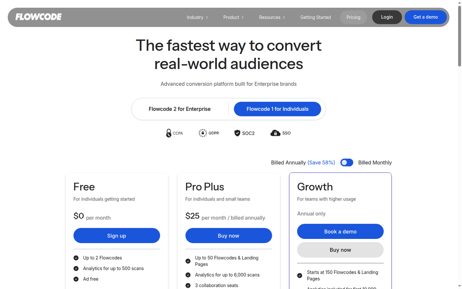Expand the Industry menu
This screenshot has height=289, width=462.
(197, 17)
